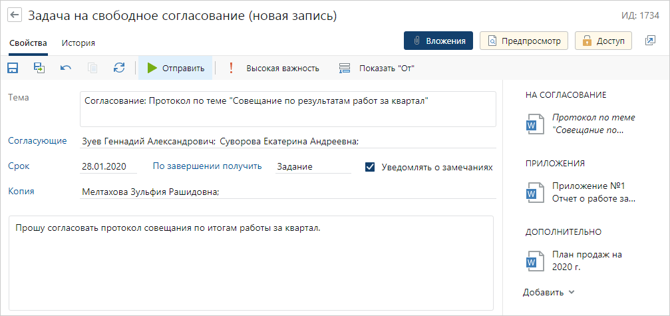
Task: Click the ПРИЛОЖЕНИЯ heading
Action: click(555, 164)
